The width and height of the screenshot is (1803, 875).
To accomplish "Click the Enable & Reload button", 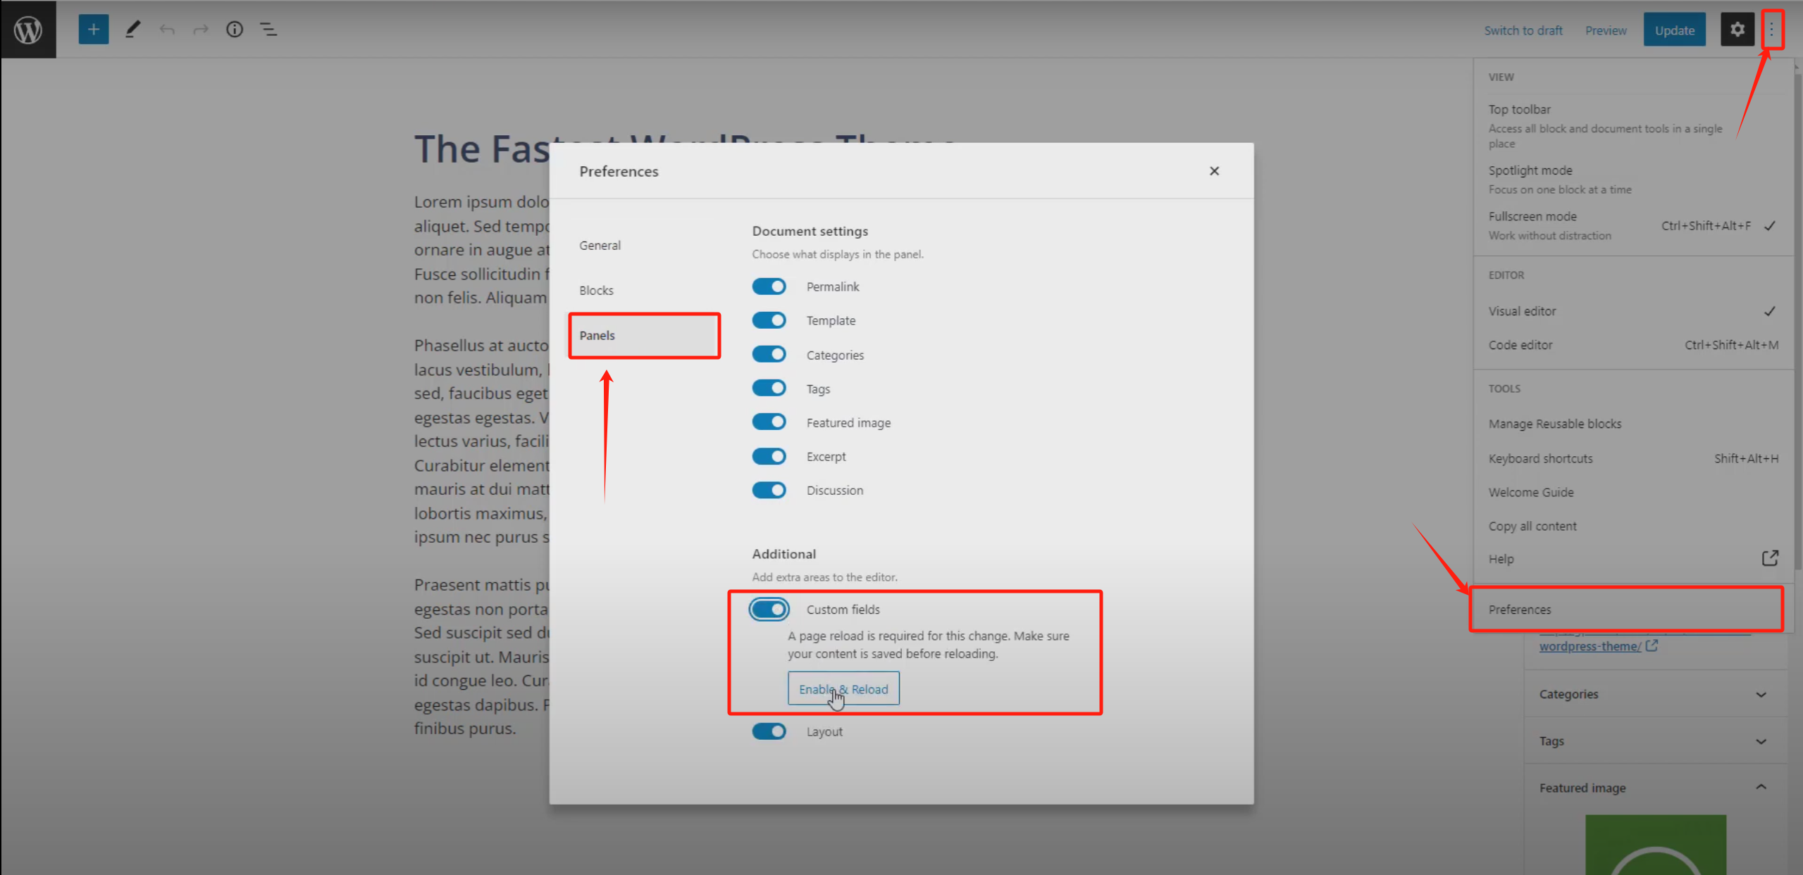I will click(843, 688).
